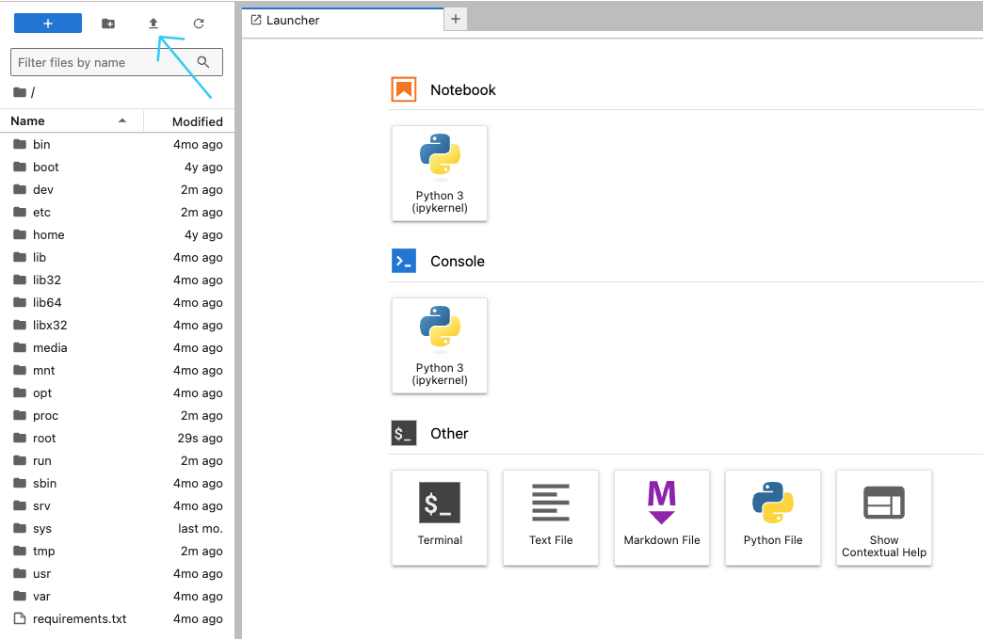
Task: Open a new tab with the plus button
Action: (456, 20)
